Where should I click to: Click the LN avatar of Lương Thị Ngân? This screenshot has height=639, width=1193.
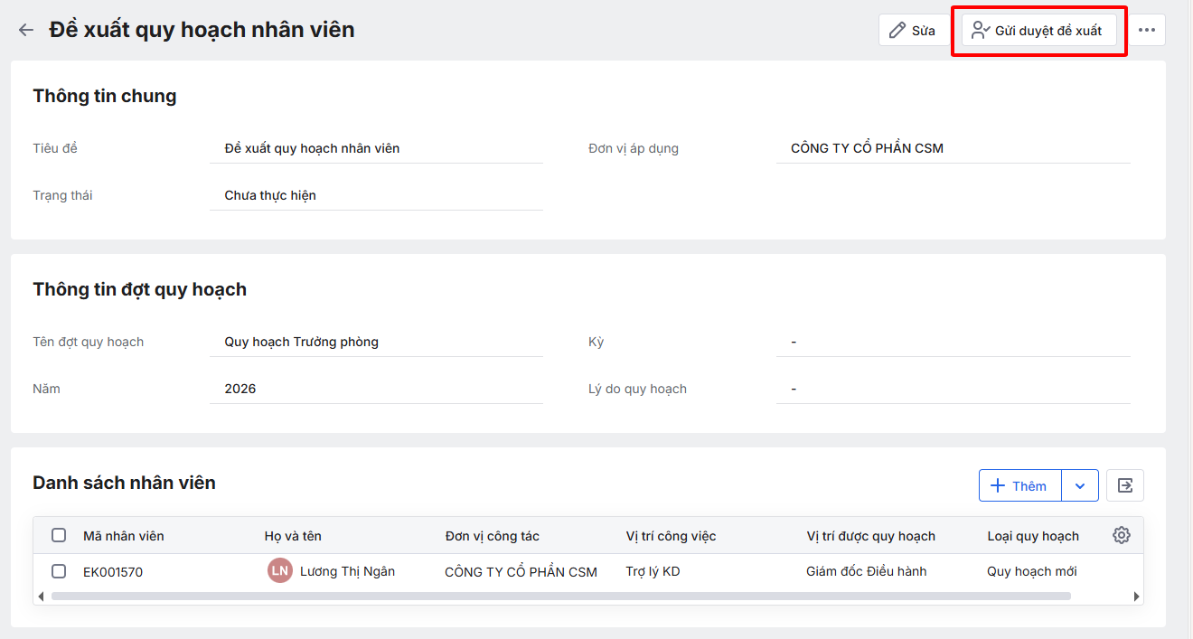[x=280, y=571]
